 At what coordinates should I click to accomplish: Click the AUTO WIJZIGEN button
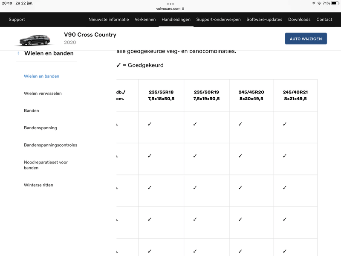point(306,38)
